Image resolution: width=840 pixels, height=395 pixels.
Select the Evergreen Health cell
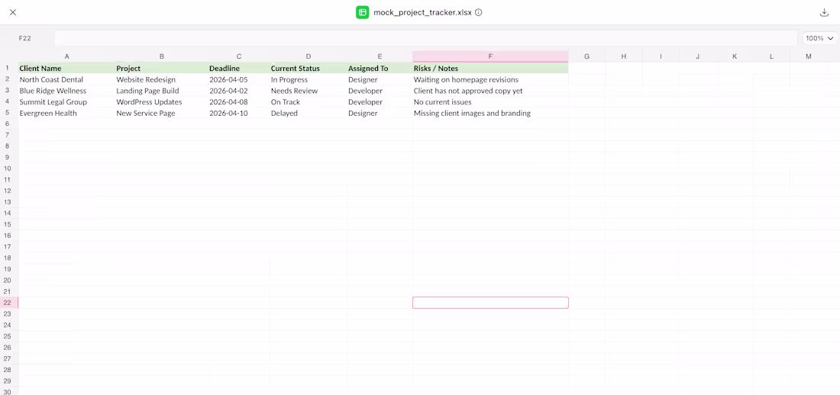67,113
